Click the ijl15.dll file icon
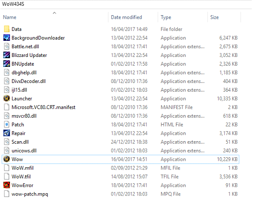 pos(7,90)
